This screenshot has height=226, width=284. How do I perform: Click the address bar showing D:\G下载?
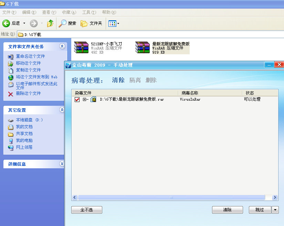pyautogui.click(x=150, y=34)
